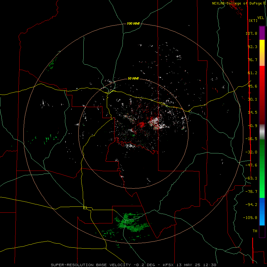
Task: Click the -0.9 legend value
Action: coord(252,126)
